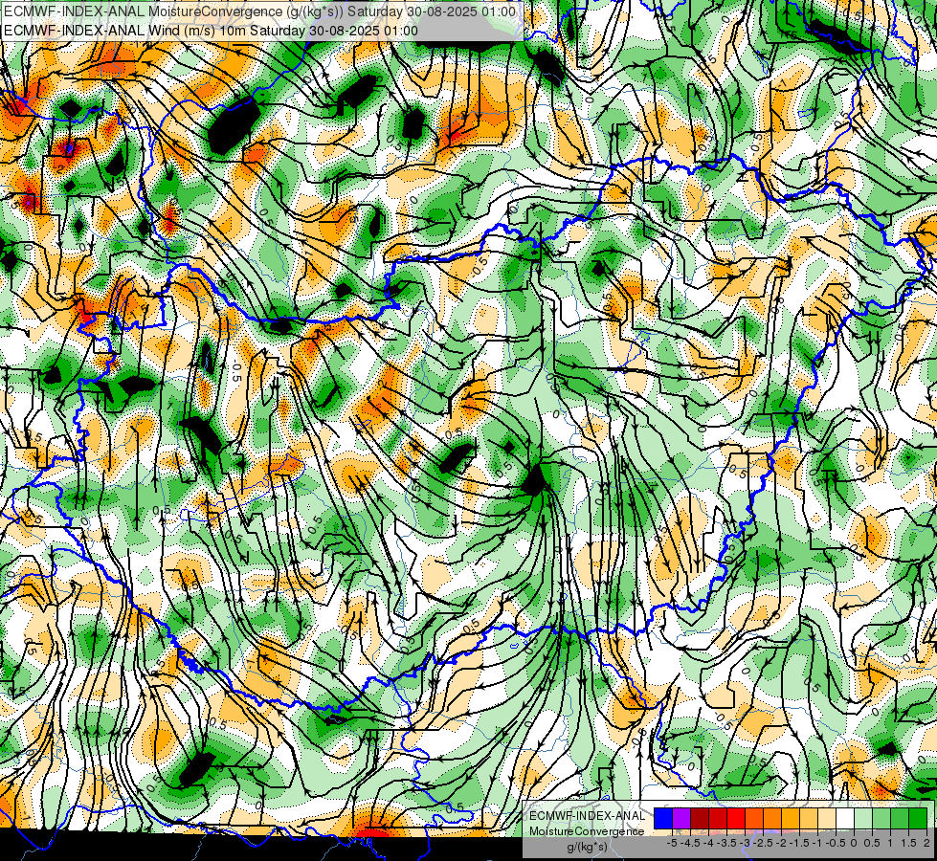Select legend swatch between -4.5 and -4
937x861 pixels.
pos(700,819)
